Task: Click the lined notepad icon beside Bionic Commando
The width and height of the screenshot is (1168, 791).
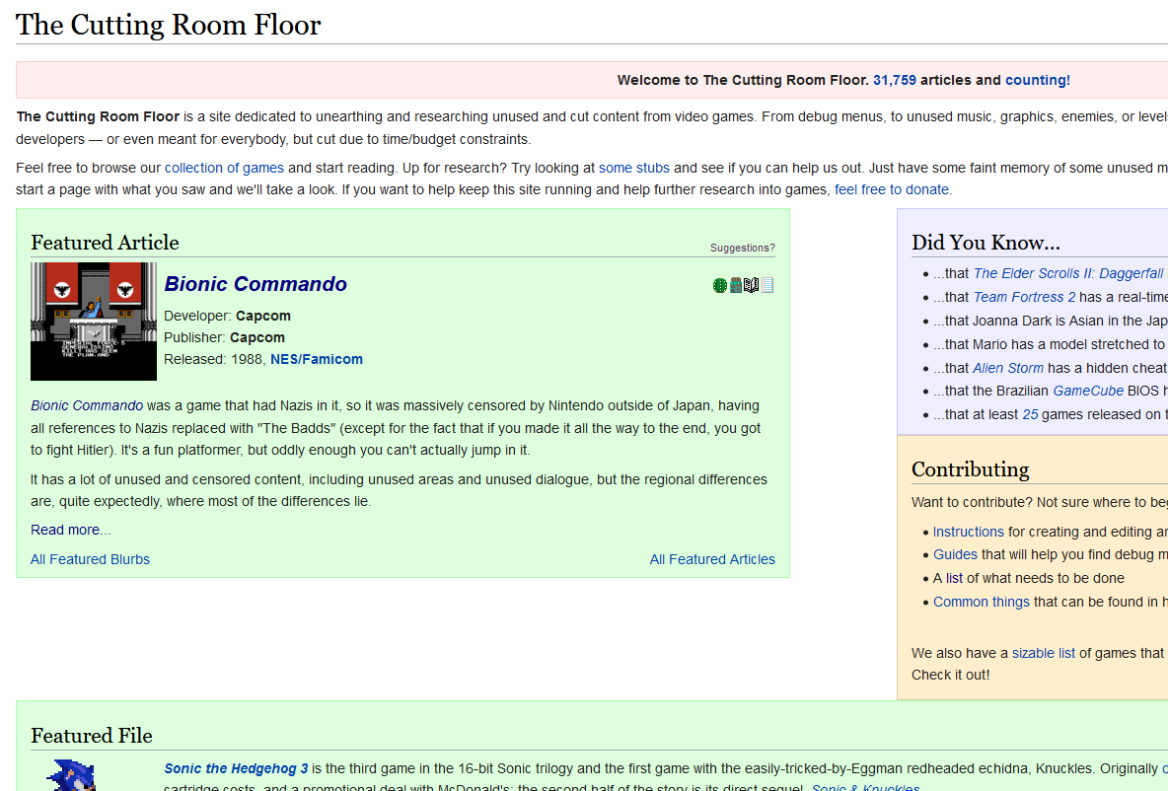Action: tap(767, 285)
